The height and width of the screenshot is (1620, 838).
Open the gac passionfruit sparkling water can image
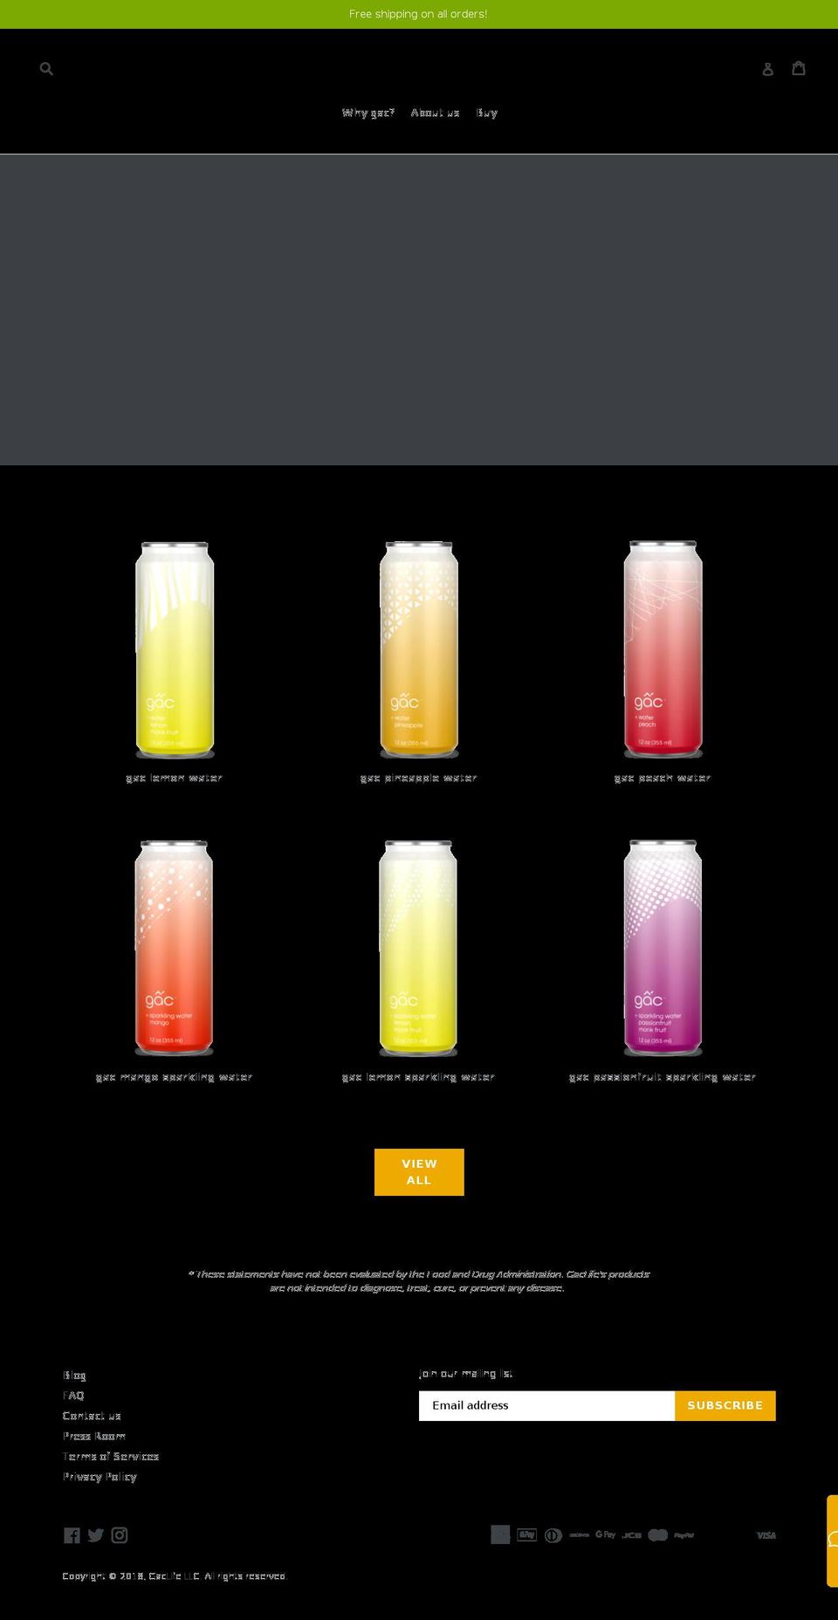tap(663, 949)
